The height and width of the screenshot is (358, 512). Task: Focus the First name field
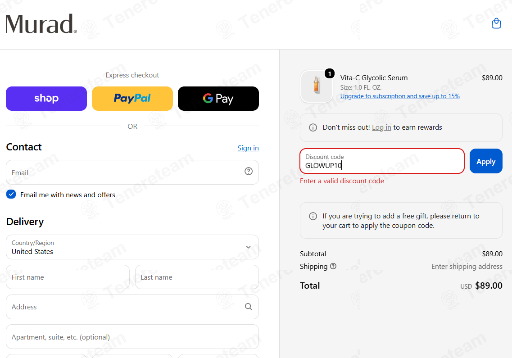tap(68, 277)
